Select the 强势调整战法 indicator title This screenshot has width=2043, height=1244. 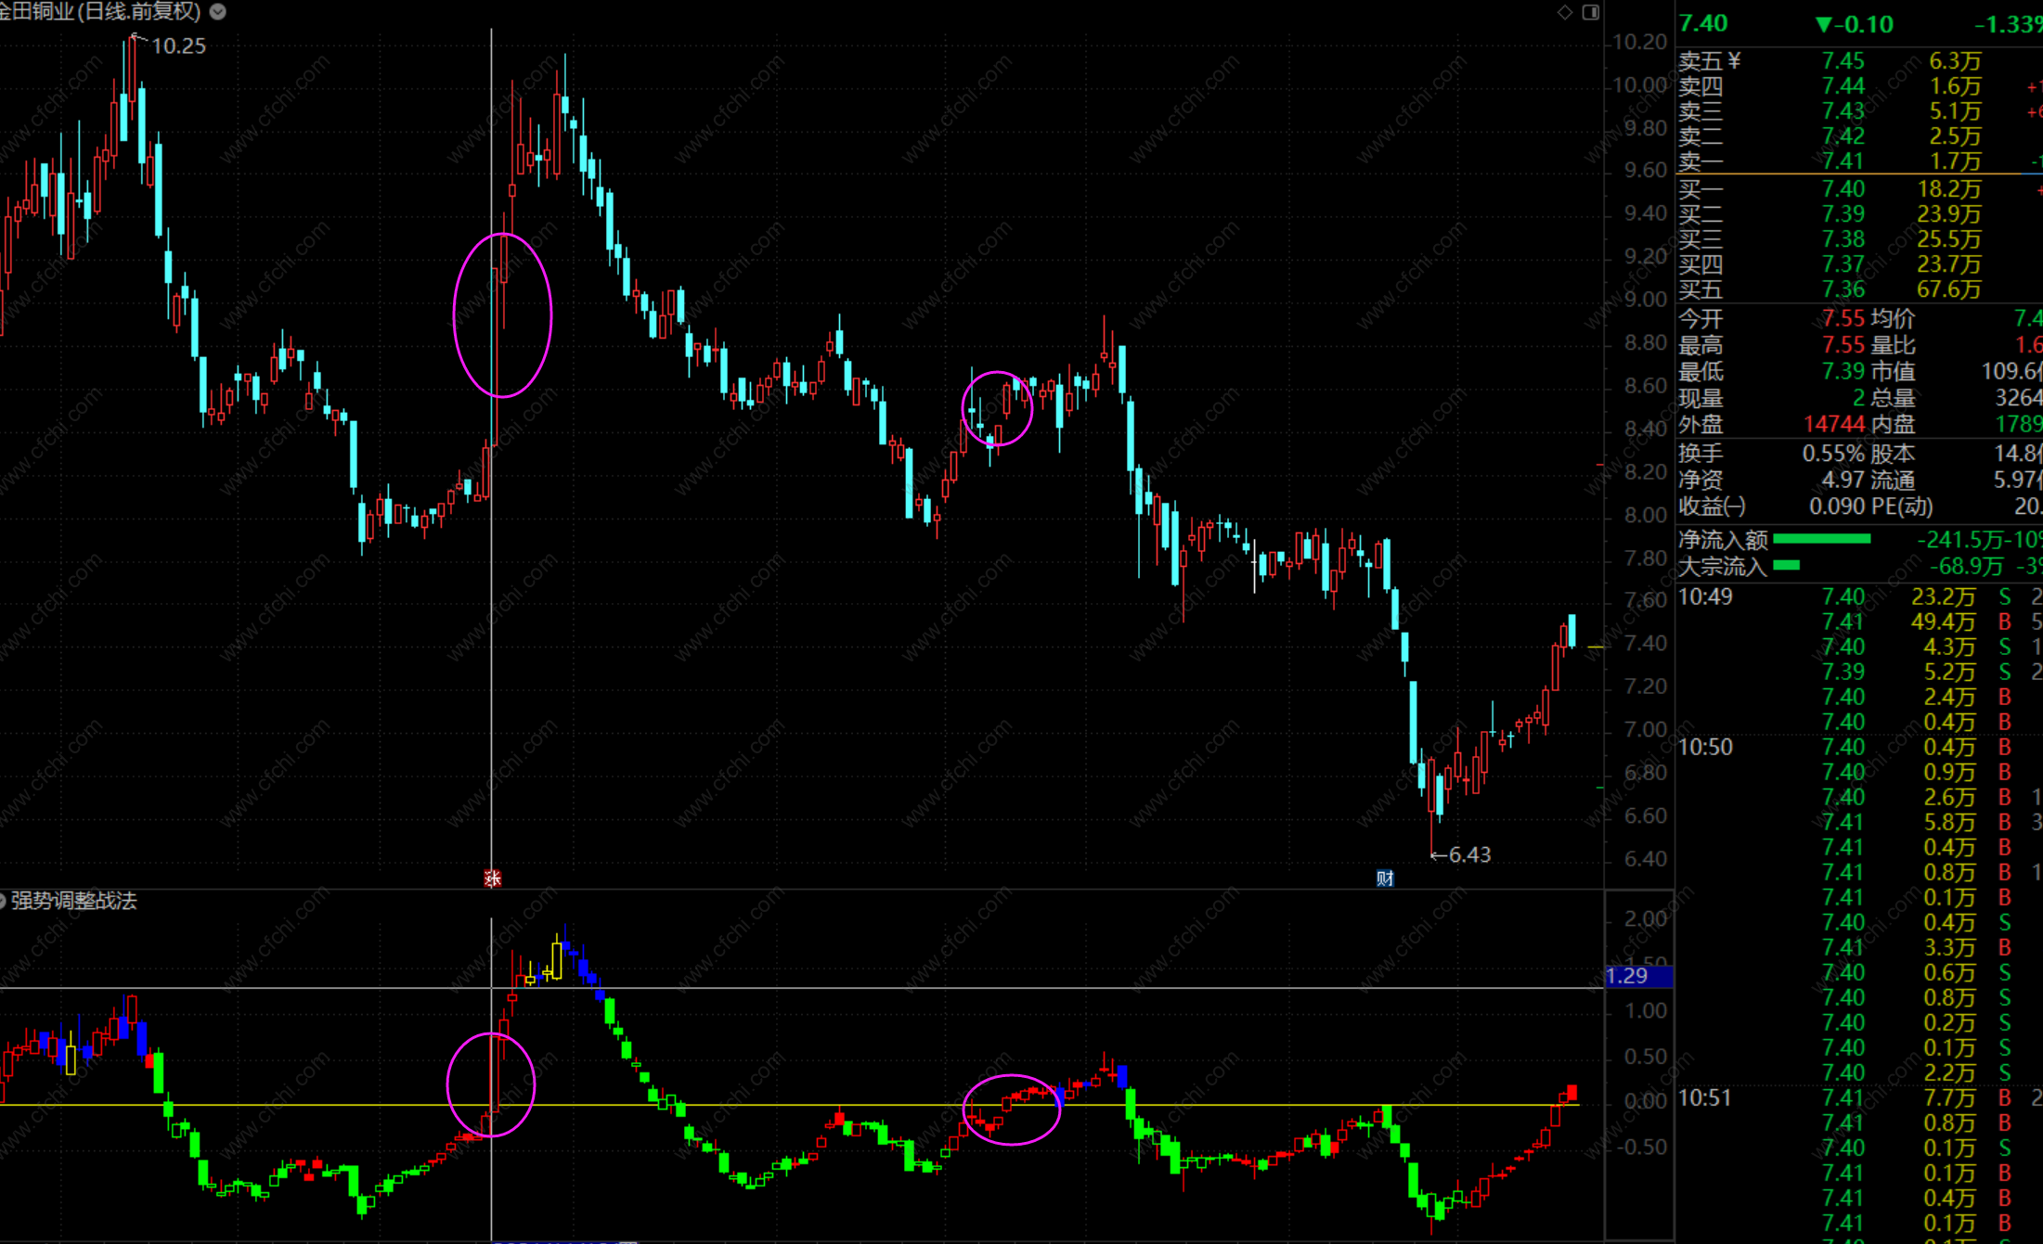(74, 901)
